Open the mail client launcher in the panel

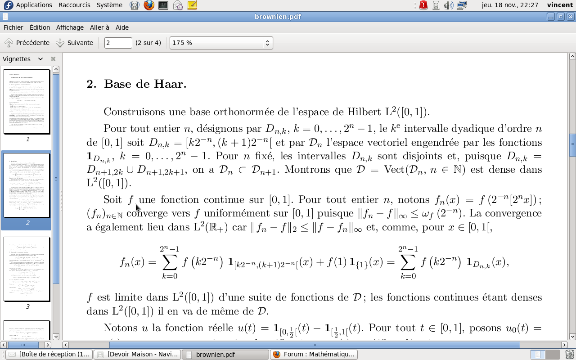point(178,5)
